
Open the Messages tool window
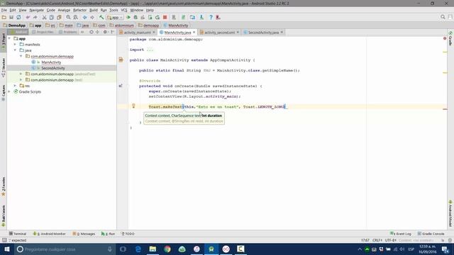[x=84, y=234]
